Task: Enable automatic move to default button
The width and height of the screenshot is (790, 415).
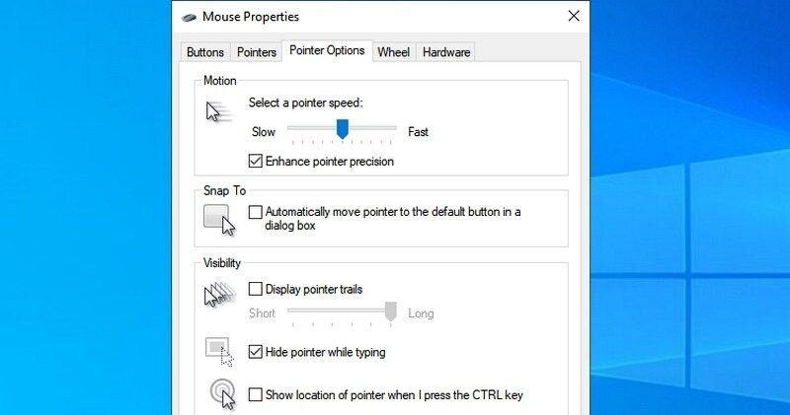Action: pos(256,212)
